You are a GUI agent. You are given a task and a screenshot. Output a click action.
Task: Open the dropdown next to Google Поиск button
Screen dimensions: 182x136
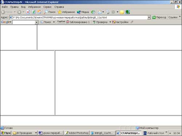pyautogui.click(x=54, y=22)
